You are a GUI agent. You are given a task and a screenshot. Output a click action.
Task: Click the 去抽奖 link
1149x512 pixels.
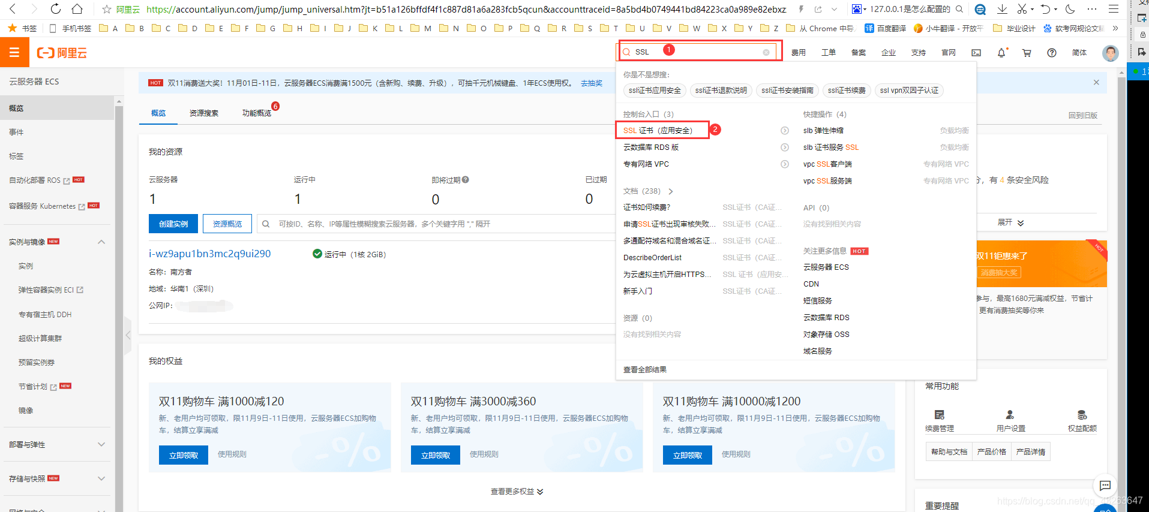click(x=592, y=83)
